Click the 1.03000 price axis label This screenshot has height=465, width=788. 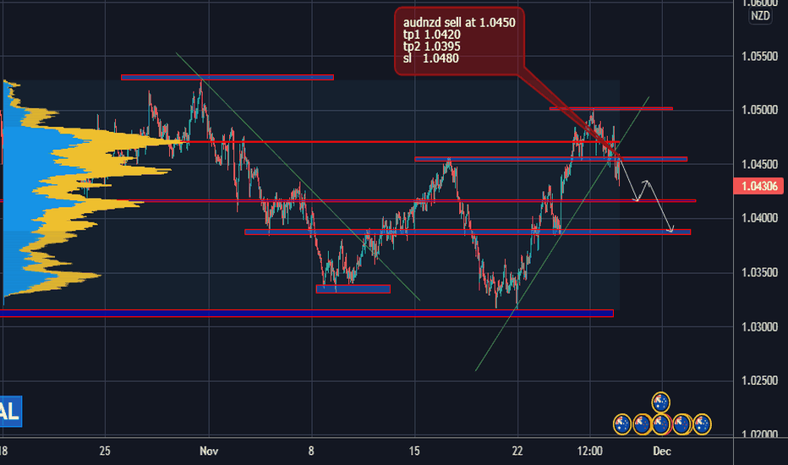(759, 326)
